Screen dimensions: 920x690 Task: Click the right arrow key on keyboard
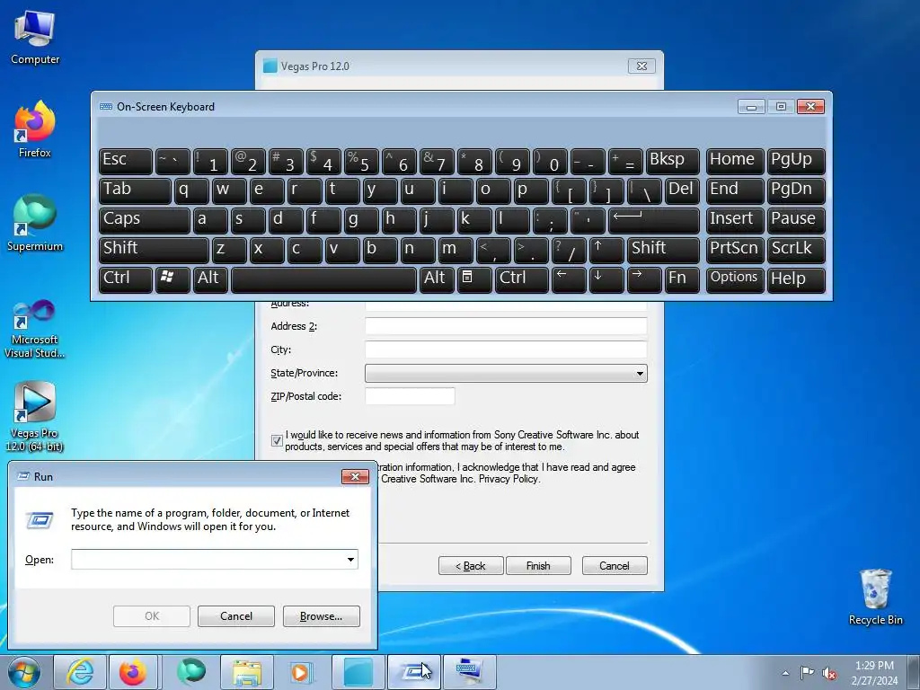(x=644, y=279)
